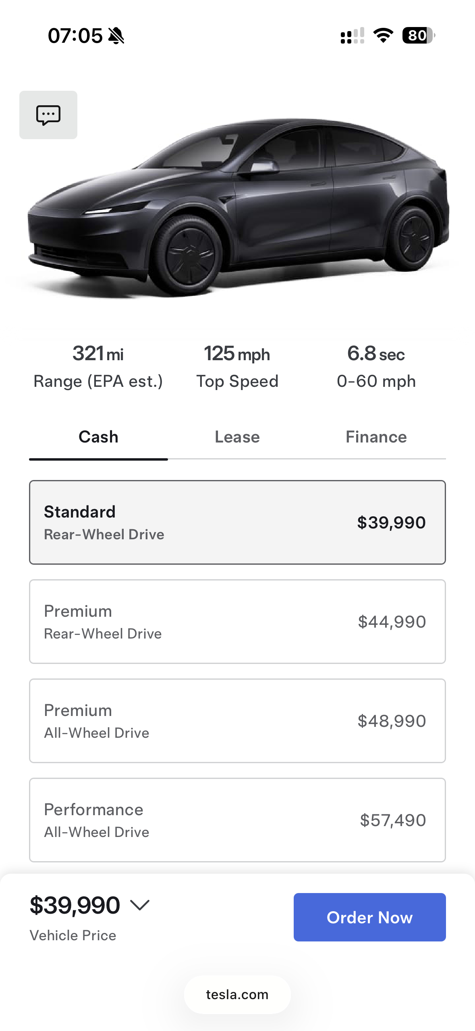Viewport: 475px width, 1031px height.
Task: Tap the cellular signal icon
Action: coord(352,35)
